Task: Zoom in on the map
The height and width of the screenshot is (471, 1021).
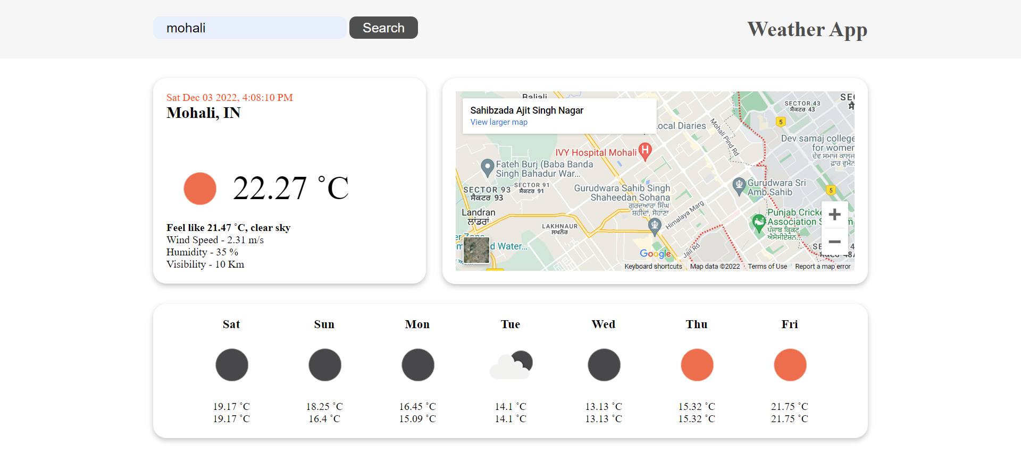Action: pos(834,215)
